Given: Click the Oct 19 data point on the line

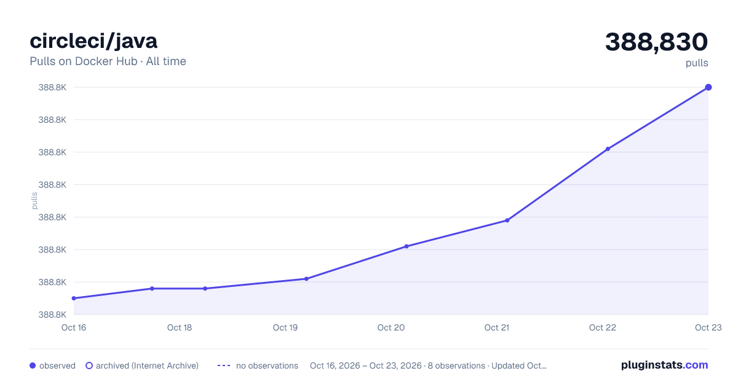Looking at the screenshot, I should [x=306, y=279].
